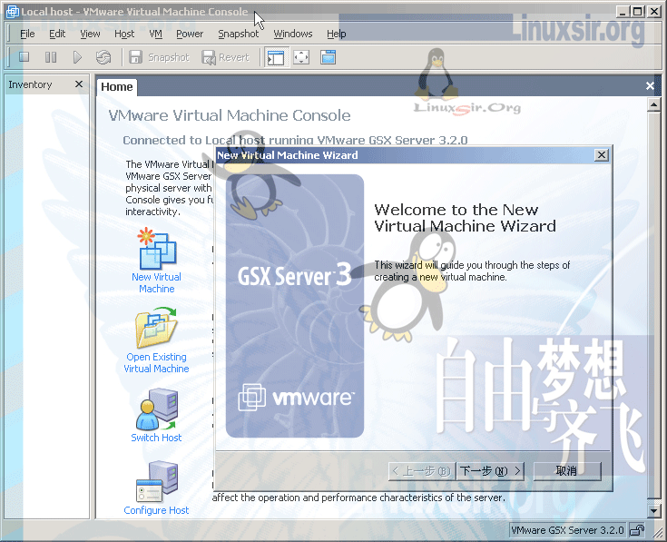Click the New Virtual Machine link text
The image size is (667, 542).
(x=156, y=283)
